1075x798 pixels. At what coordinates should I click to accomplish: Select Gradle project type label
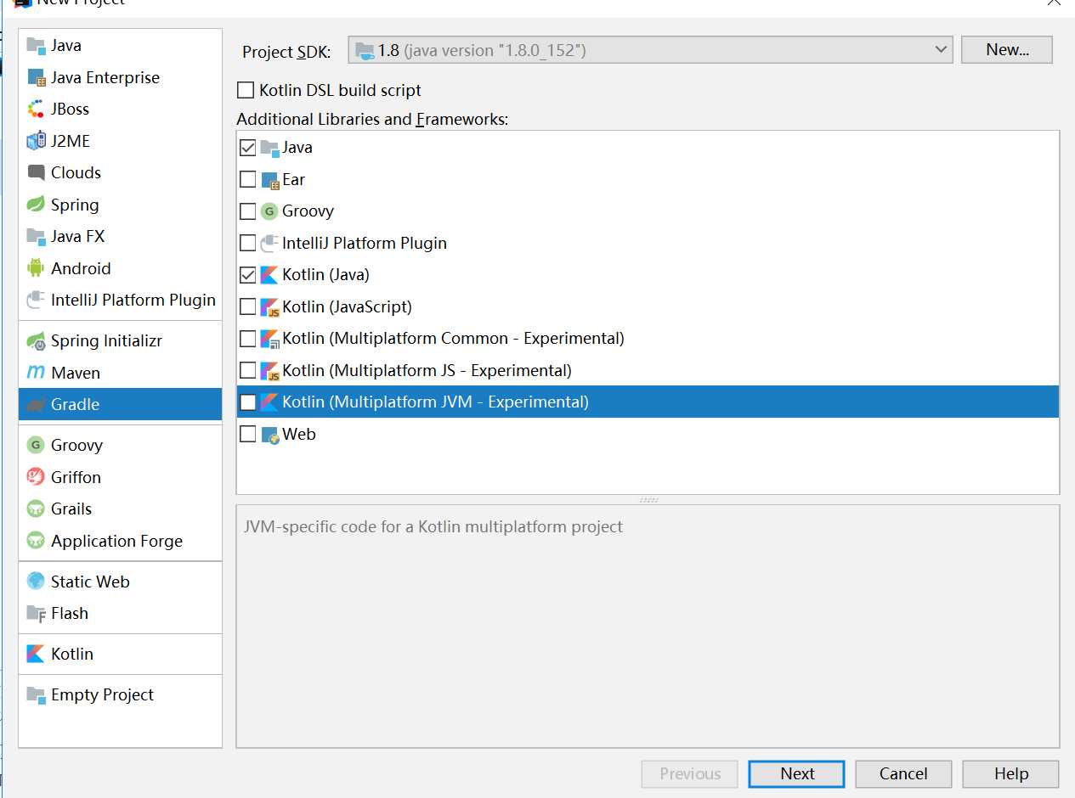click(x=75, y=404)
